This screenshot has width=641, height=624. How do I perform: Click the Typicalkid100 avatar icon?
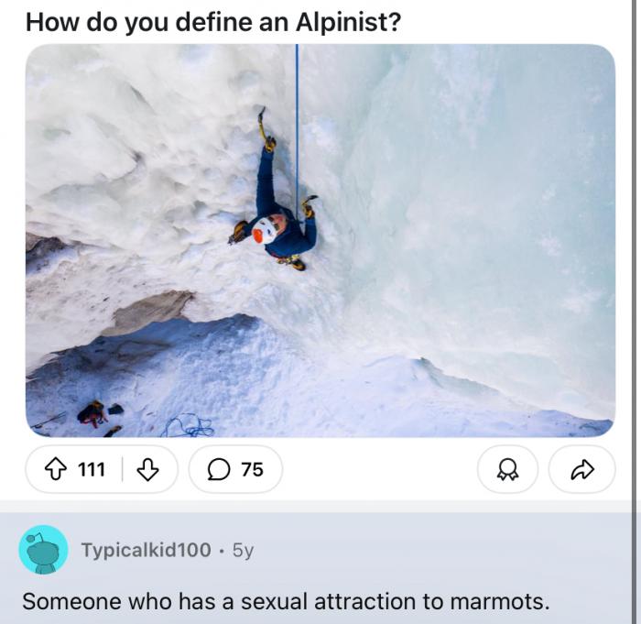pyautogui.click(x=43, y=550)
